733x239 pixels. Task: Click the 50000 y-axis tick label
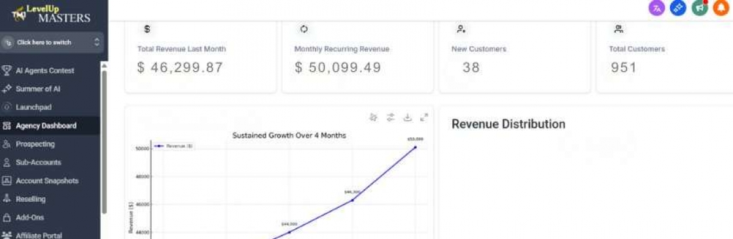click(142, 148)
